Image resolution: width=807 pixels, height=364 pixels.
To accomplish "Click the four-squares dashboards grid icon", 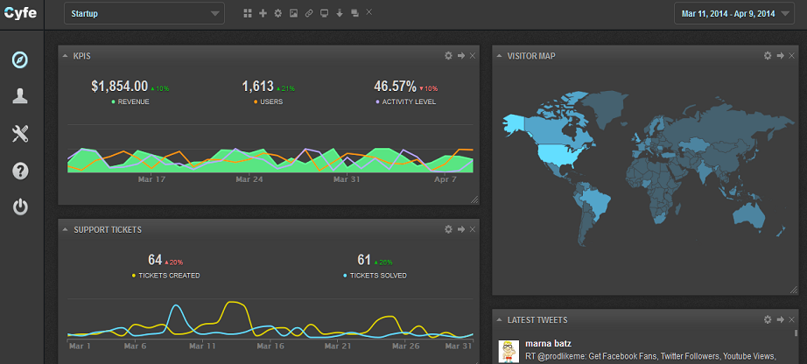I will pos(248,13).
